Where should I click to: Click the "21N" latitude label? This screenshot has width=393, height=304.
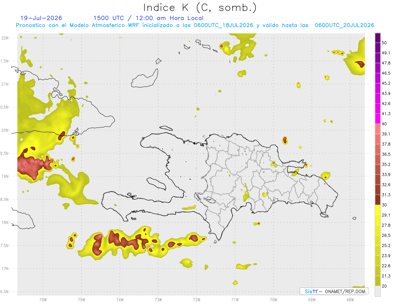[6, 84]
